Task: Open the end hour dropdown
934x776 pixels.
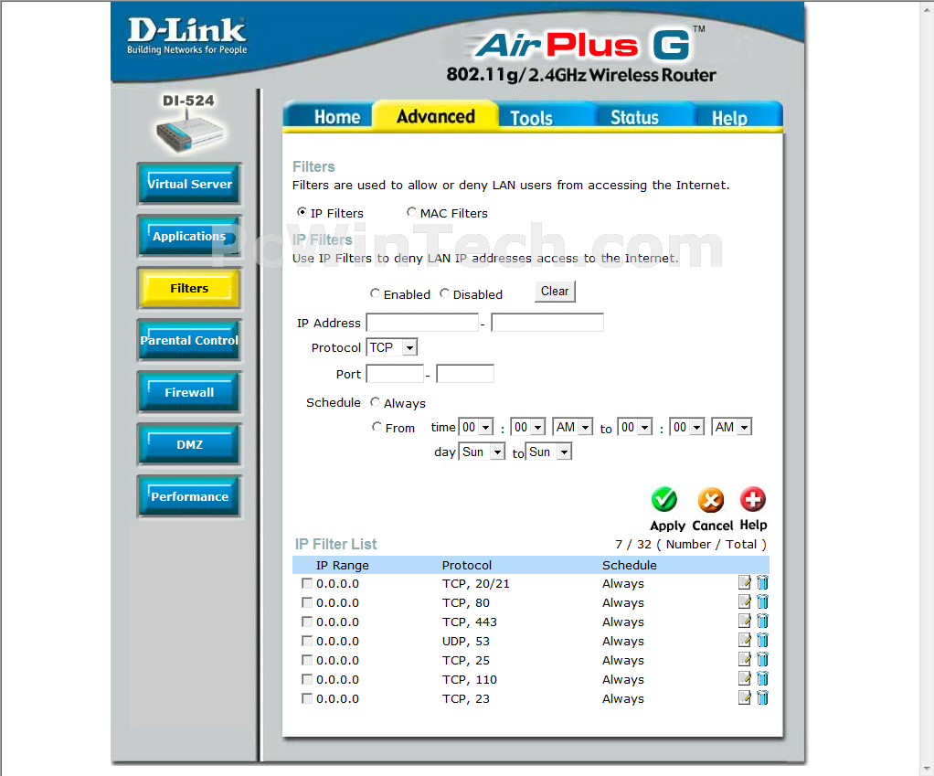Action: pyautogui.click(x=635, y=427)
